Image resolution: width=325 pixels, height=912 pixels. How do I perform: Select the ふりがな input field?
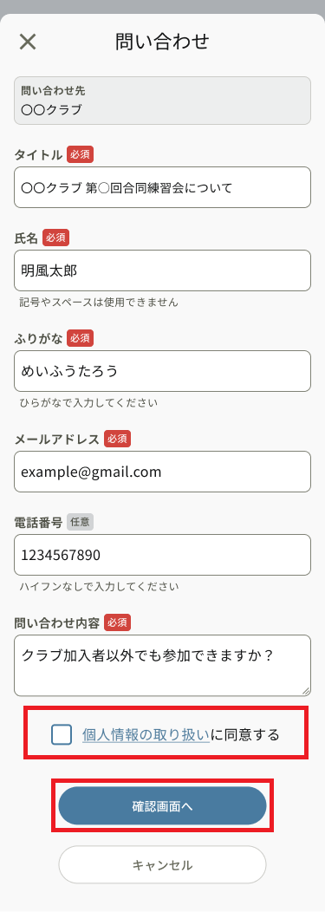click(x=162, y=370)
